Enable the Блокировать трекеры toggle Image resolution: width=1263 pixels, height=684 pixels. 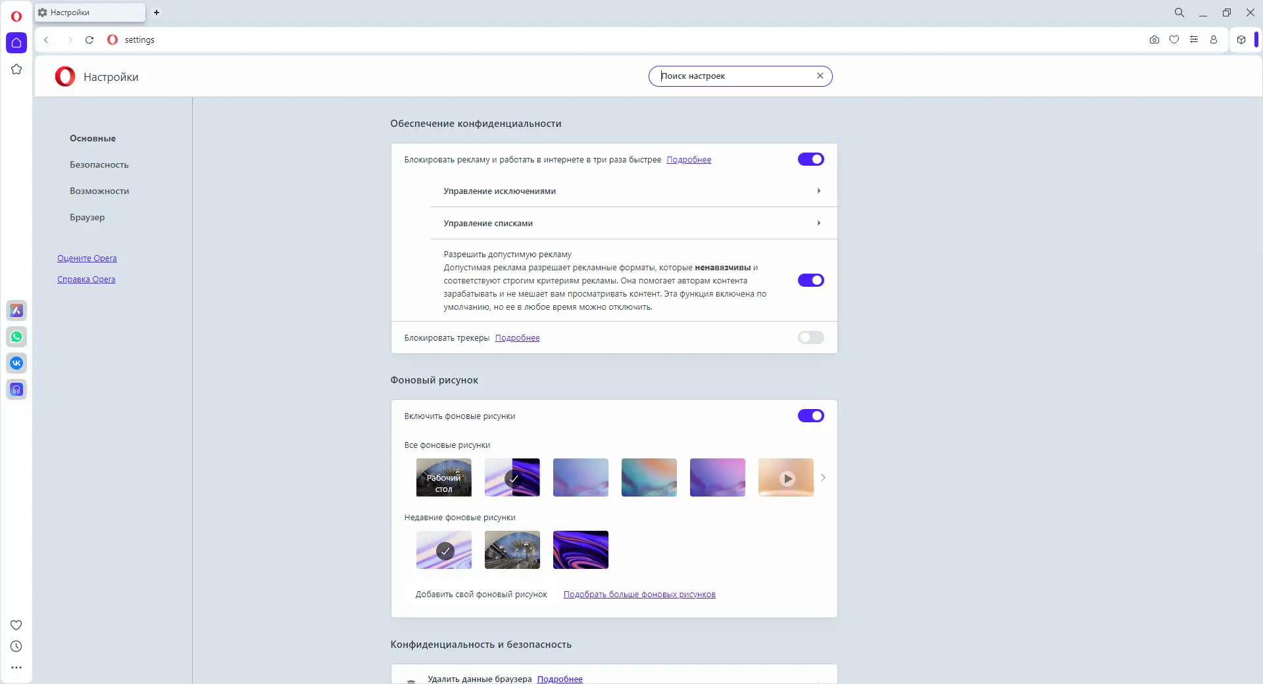[811, 337]
